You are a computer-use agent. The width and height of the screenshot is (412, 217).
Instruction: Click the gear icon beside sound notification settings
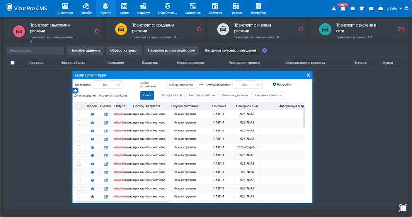click(265, 50)
